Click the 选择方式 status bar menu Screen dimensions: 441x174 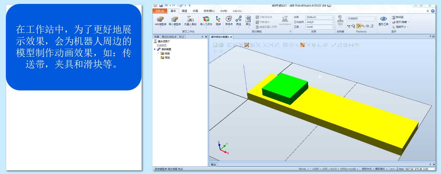pyautogui.click(x=368, y=169)
